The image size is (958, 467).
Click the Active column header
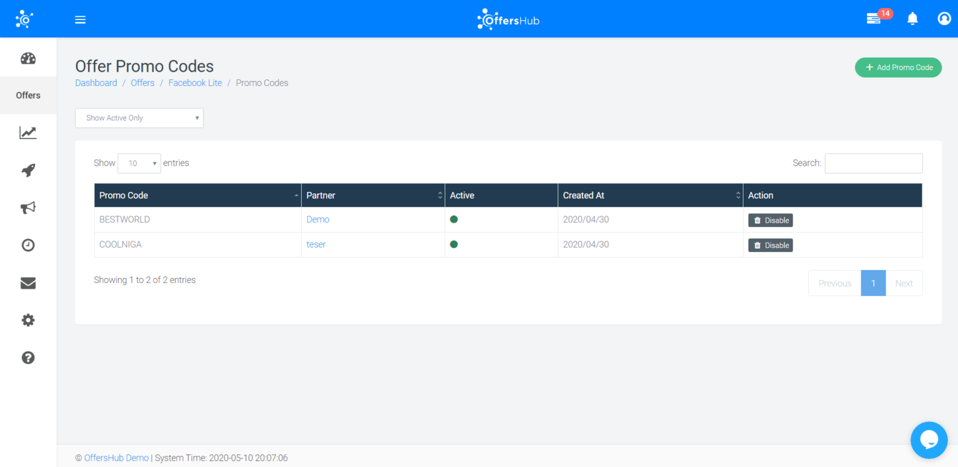click(501, 195)
